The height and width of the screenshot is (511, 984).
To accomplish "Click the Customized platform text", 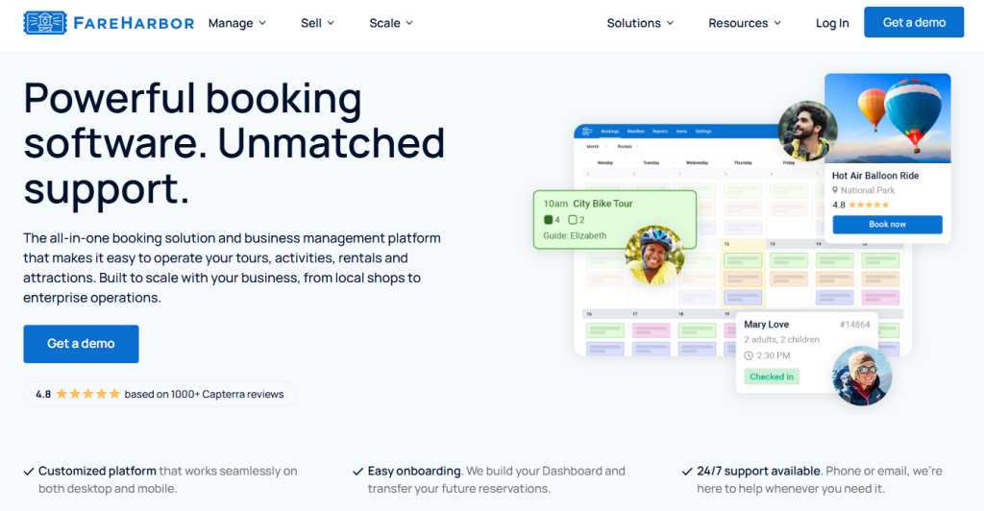I will (x=97, y=471).
